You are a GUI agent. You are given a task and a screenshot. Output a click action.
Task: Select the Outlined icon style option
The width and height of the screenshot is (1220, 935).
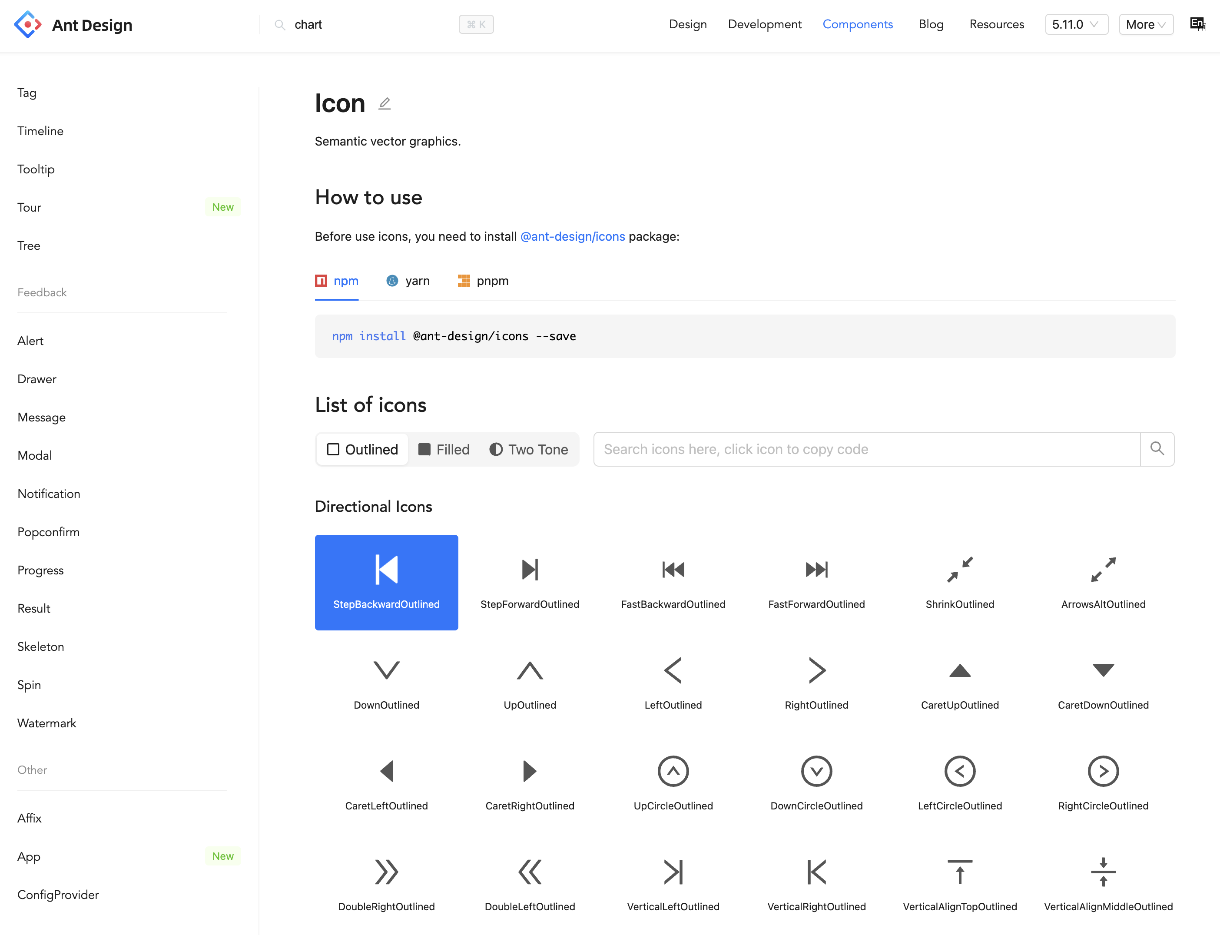(363, 449)
